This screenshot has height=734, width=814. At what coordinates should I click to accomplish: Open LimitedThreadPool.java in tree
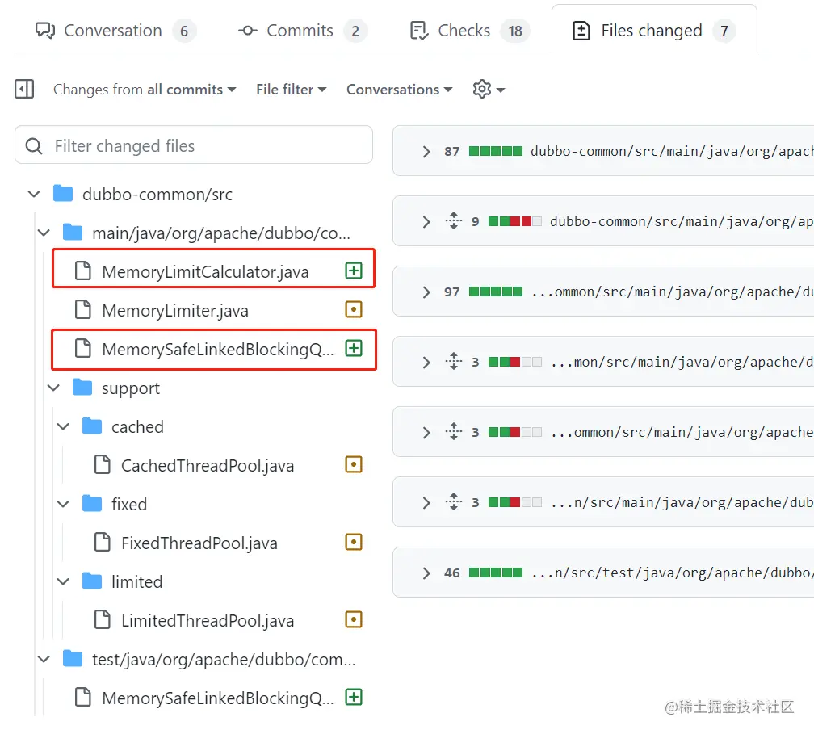pos(208,620)
